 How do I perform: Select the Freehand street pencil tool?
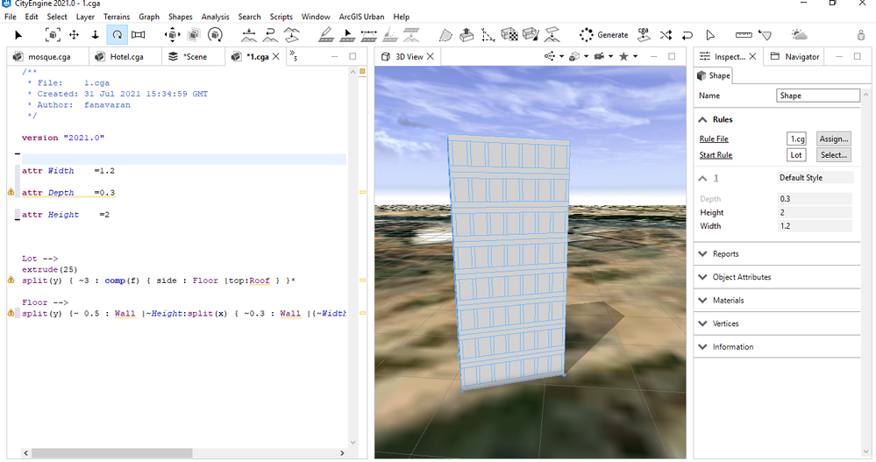pos(326,35)
